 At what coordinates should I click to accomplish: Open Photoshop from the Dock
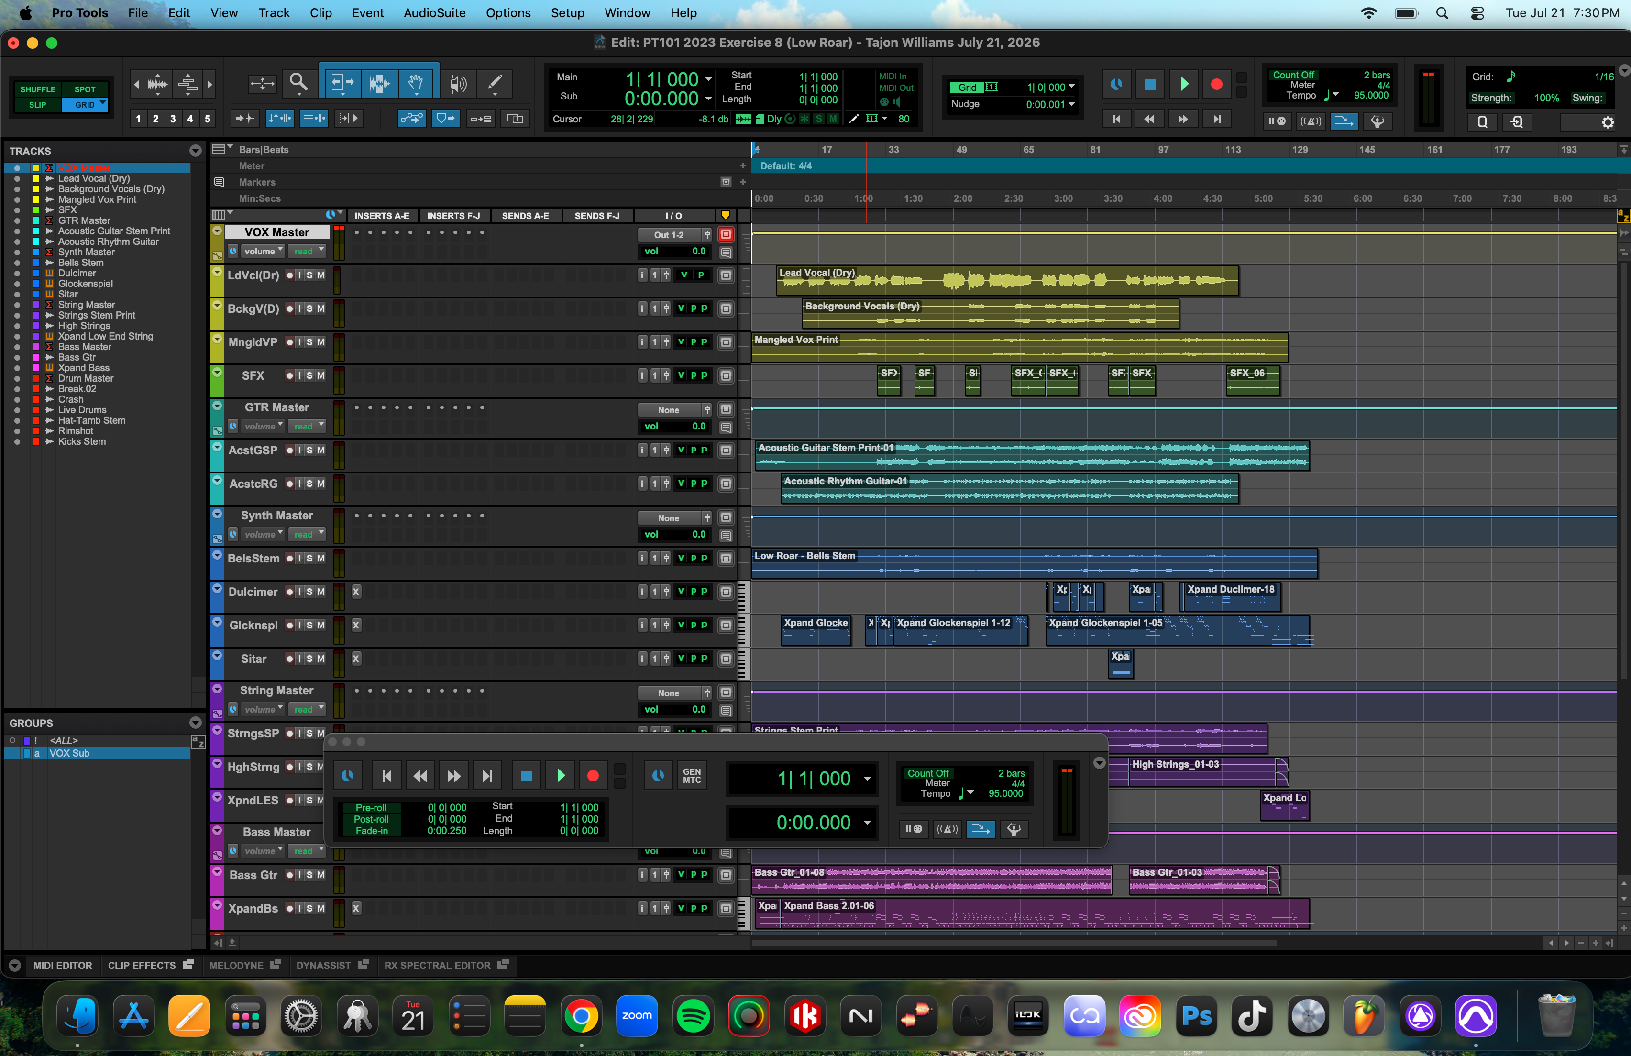click(x=1197, y=1015)
